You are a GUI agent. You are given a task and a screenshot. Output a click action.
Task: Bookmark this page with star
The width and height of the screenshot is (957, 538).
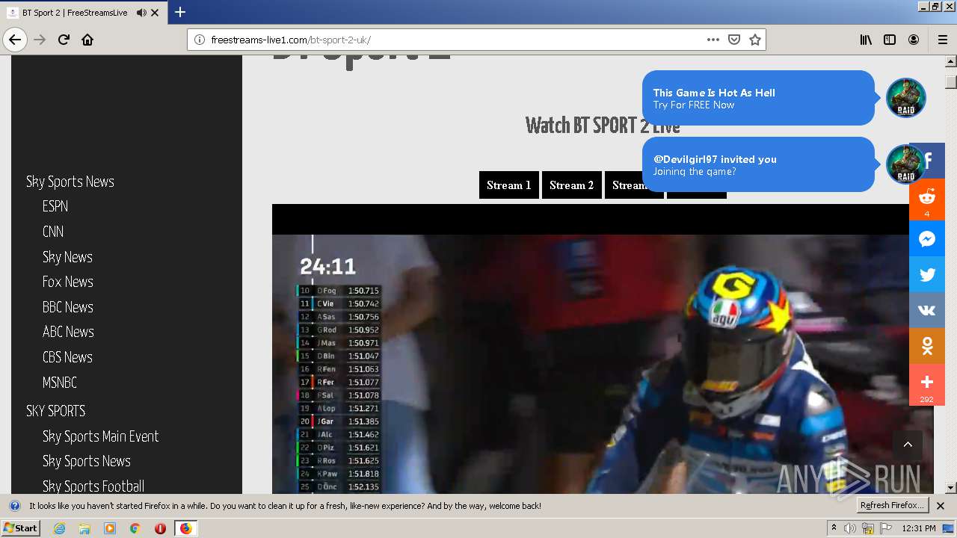(755, 40)
